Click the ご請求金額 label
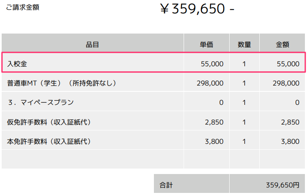Viewport: 307px width, 195px height. click(x=23, y=7)
